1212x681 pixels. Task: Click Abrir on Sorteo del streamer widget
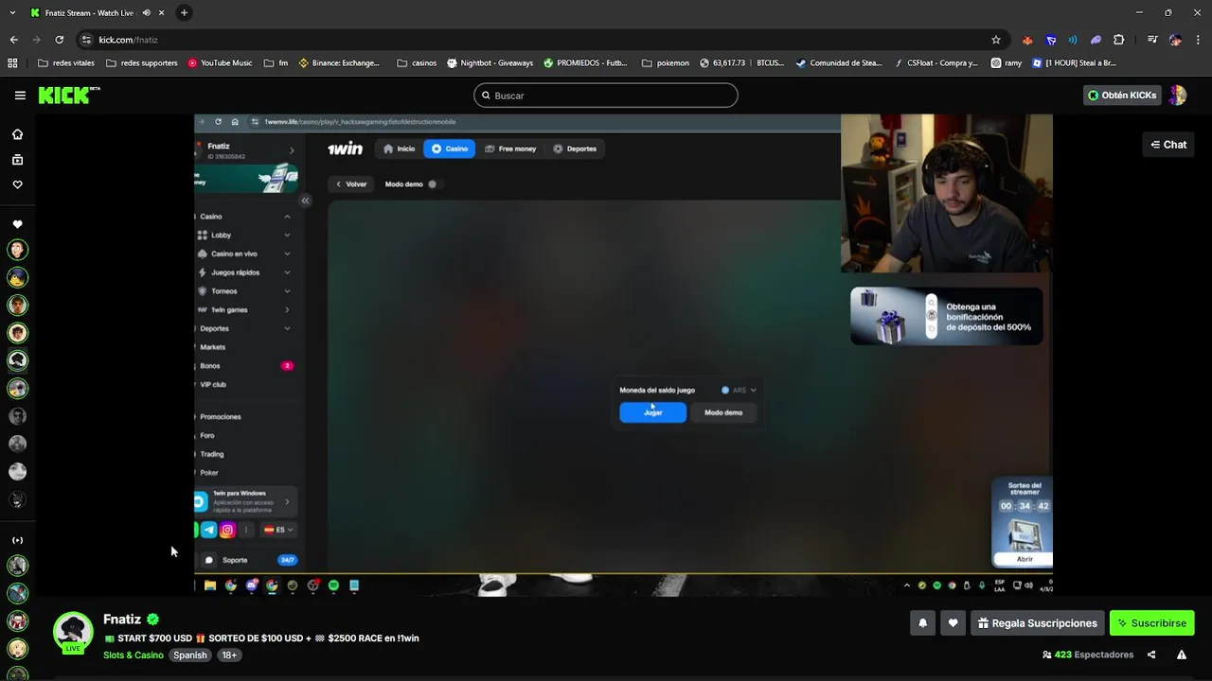1025,559
